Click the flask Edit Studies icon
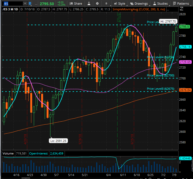 point(89,4)
